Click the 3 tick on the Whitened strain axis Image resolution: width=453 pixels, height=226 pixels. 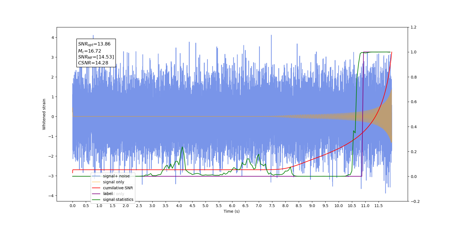(53, 57)
